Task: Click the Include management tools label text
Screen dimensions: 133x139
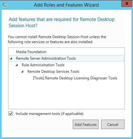Action: coord(50,114)
